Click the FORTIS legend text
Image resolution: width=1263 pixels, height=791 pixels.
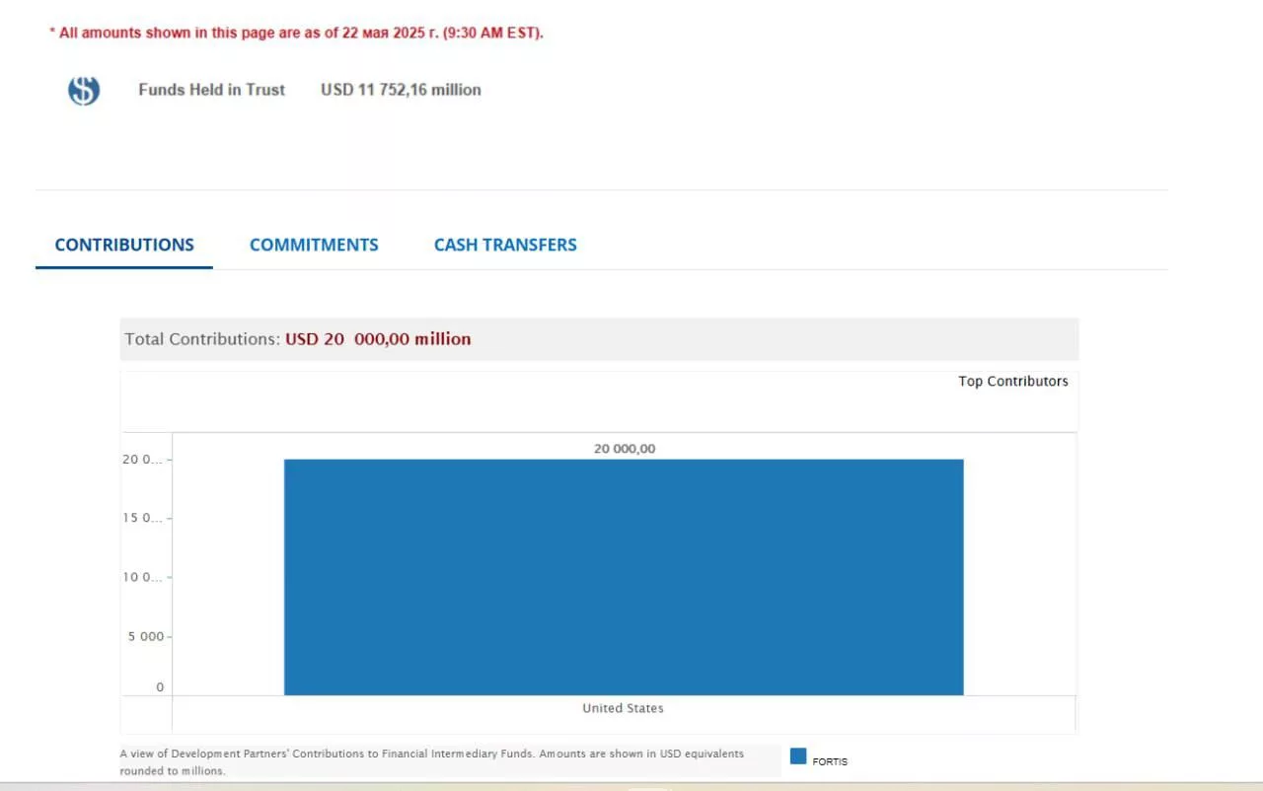pyautogui.click(x=830, y=761)
